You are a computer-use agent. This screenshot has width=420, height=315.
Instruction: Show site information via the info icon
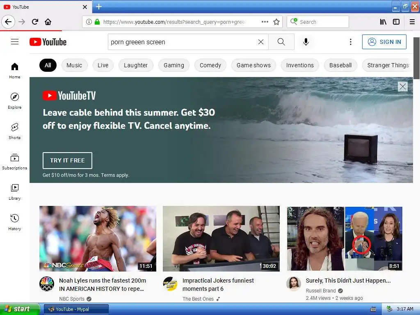click(89, 22)
